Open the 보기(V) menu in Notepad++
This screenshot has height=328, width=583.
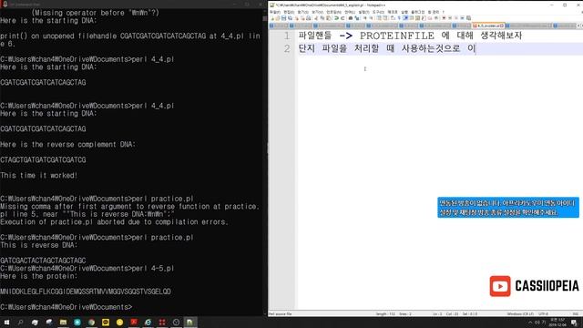point(318,12)
